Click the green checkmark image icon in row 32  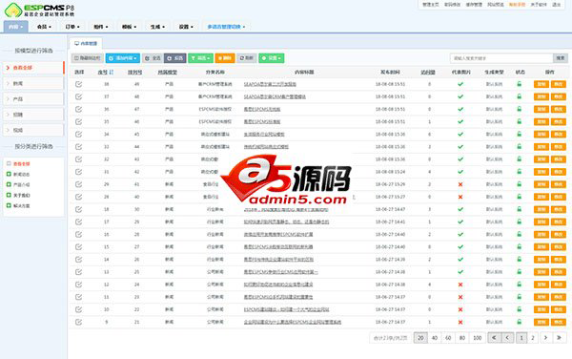point(460,159)
